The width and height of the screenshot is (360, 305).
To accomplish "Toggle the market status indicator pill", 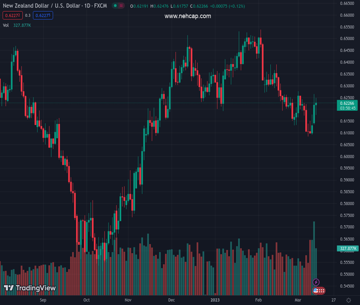I will click(118, 6).
